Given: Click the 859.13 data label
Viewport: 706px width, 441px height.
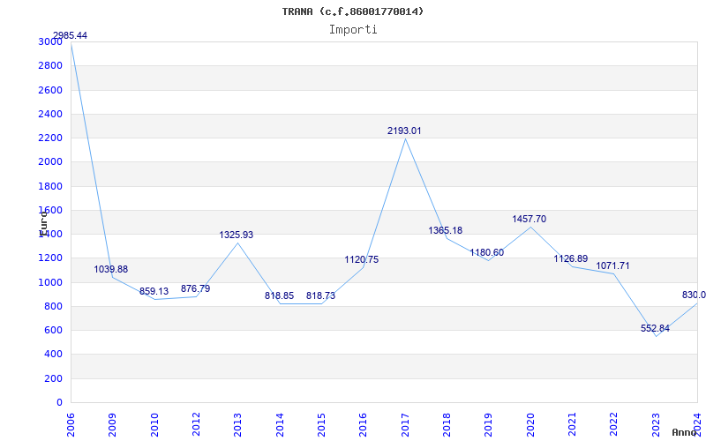Looking at the screenshot, I should click(154, 291).
